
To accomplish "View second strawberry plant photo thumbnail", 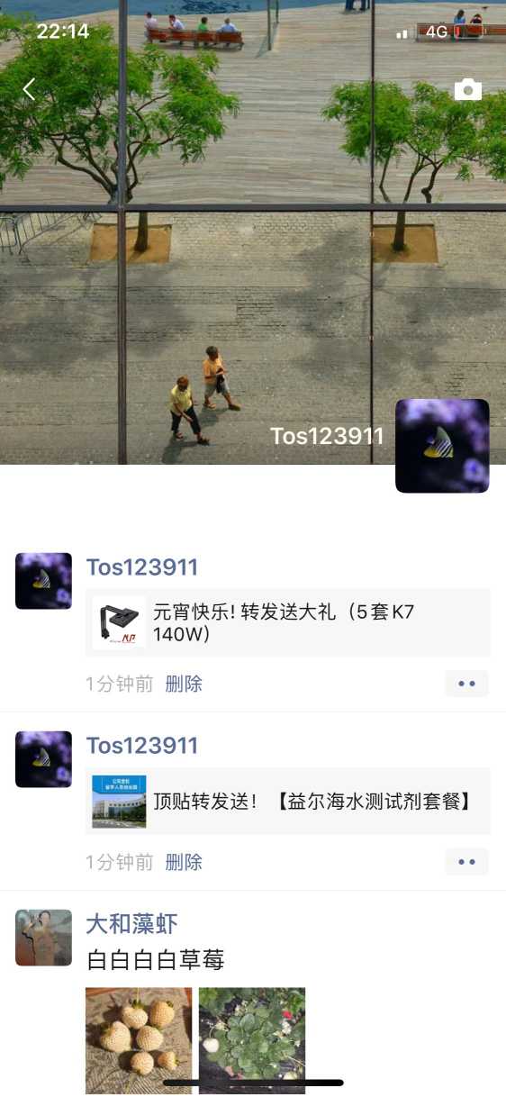I will [x=252, y=1040].
